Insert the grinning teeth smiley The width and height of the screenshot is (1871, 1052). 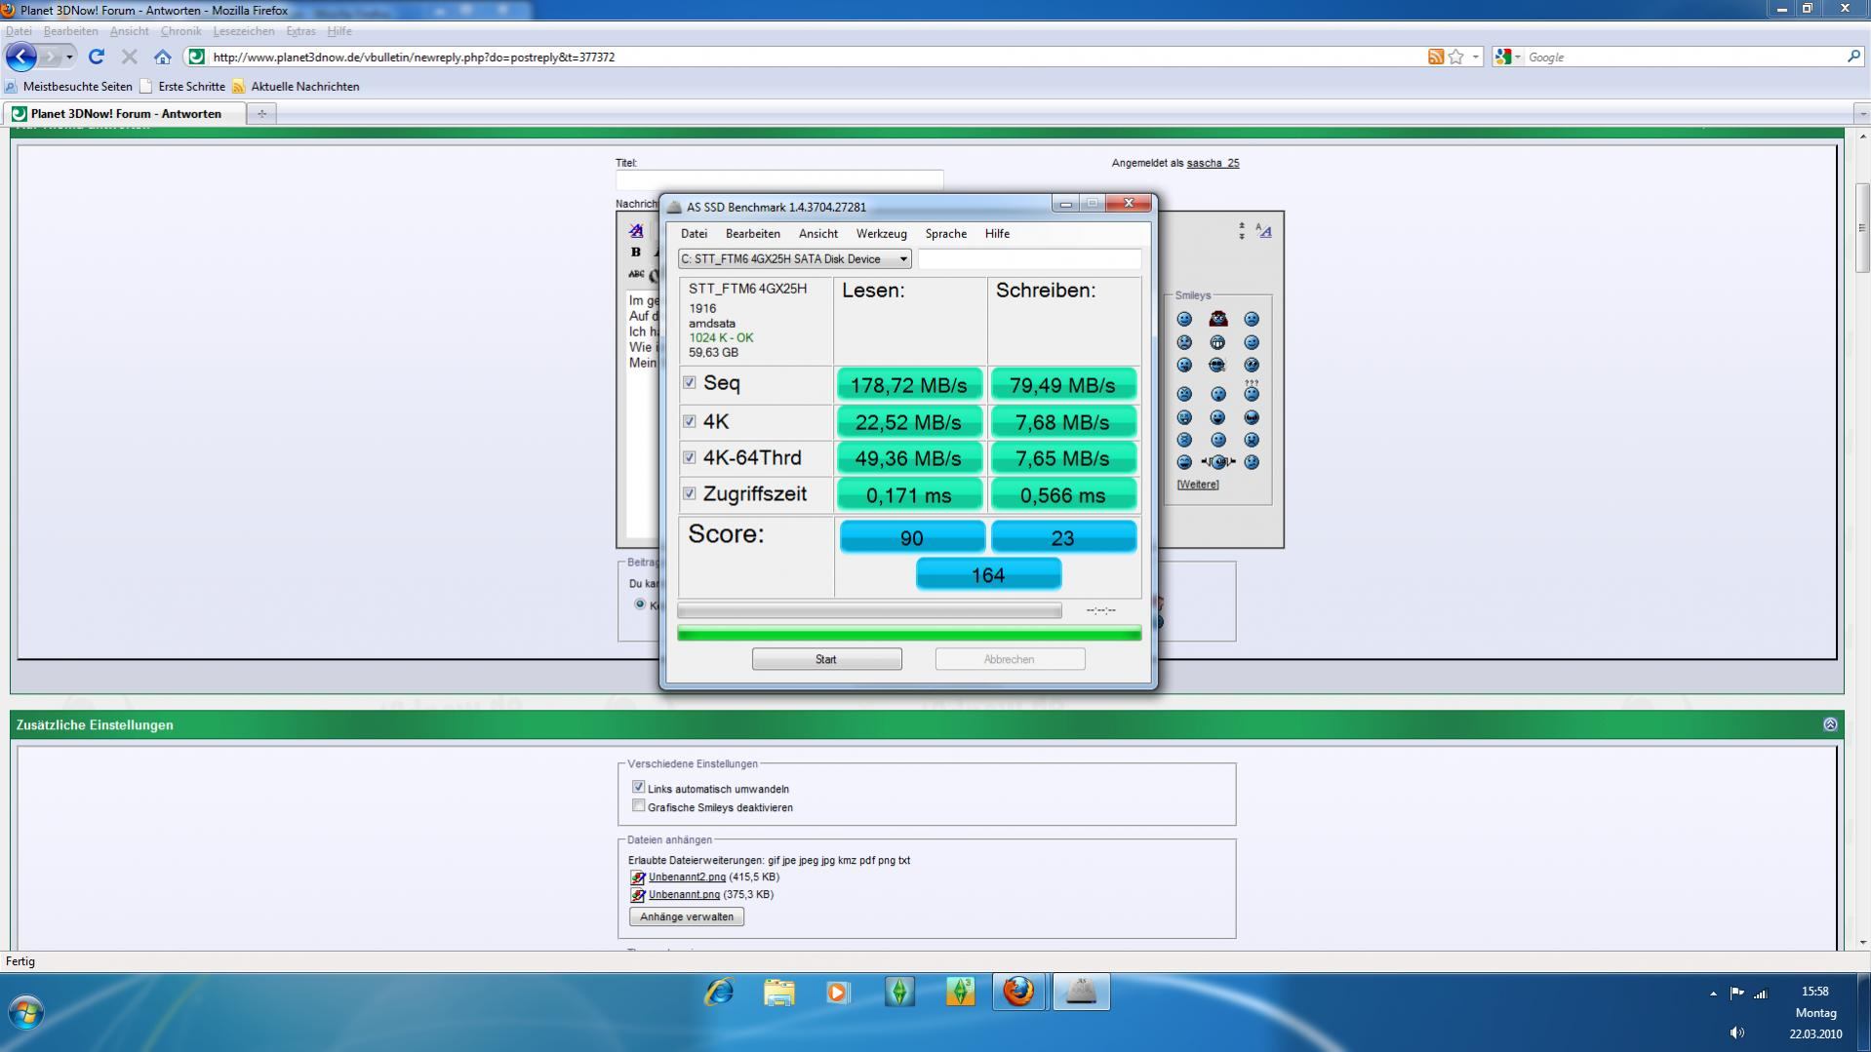1217,342
